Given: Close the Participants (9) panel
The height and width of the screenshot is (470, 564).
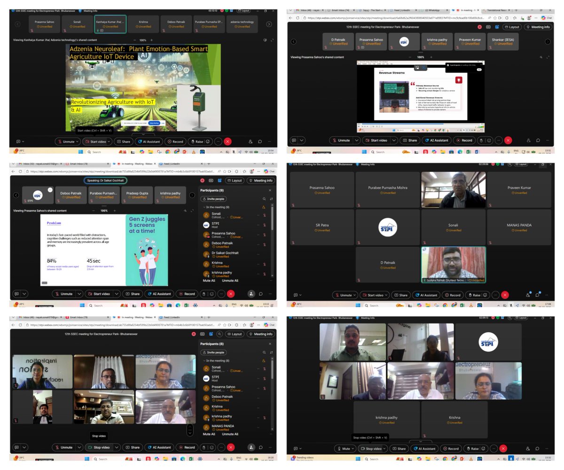Looking at the screenshot, I should (270, 190).
